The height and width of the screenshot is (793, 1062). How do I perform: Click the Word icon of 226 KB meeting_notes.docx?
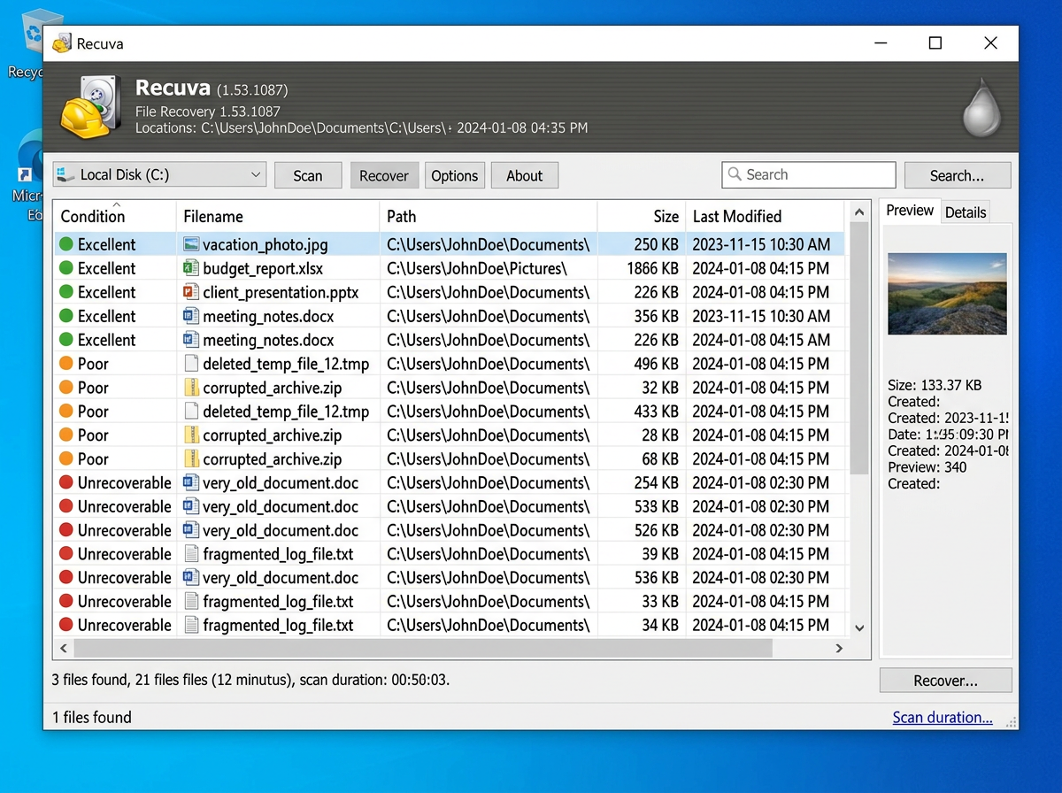coord(190,340)
